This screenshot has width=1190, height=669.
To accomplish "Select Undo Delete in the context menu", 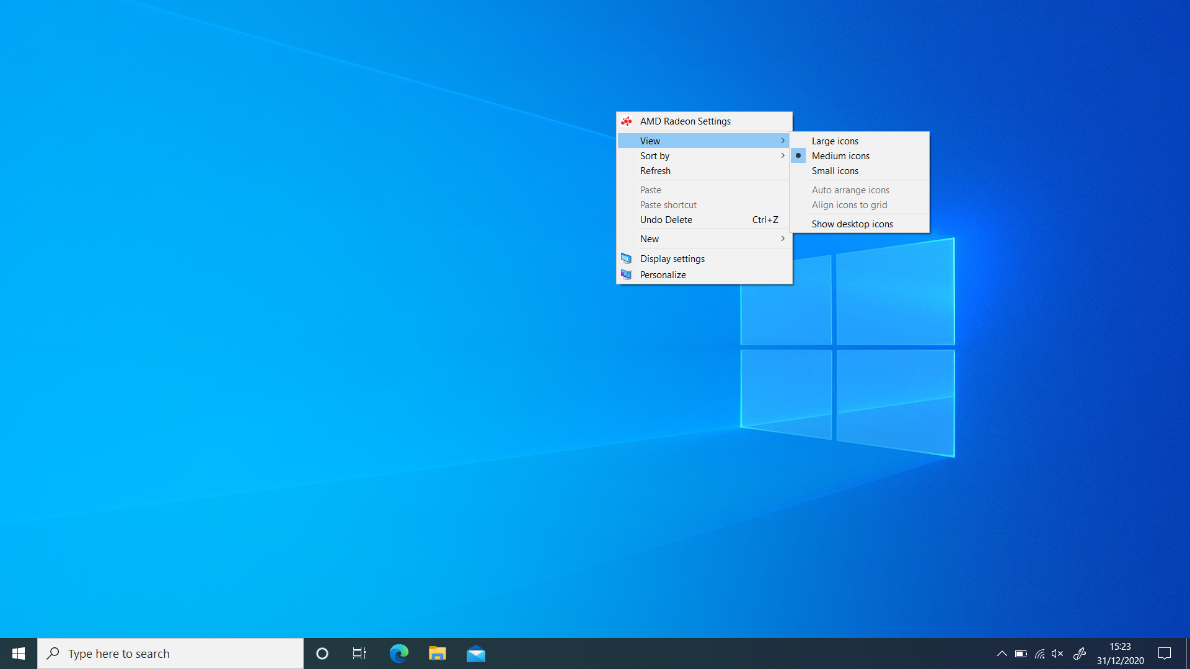I will 704,219.
